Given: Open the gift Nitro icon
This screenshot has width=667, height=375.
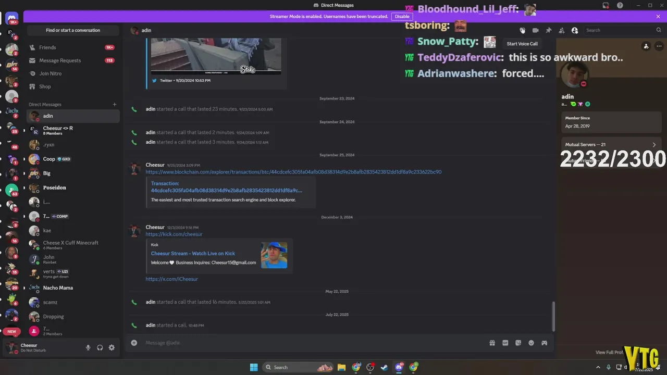Looking at the screenshot, I should tap(492, 343).
